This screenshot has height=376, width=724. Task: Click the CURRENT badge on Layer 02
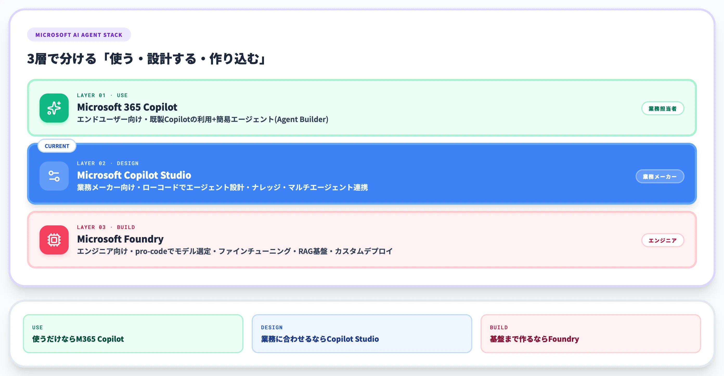(x=57, y=146)
